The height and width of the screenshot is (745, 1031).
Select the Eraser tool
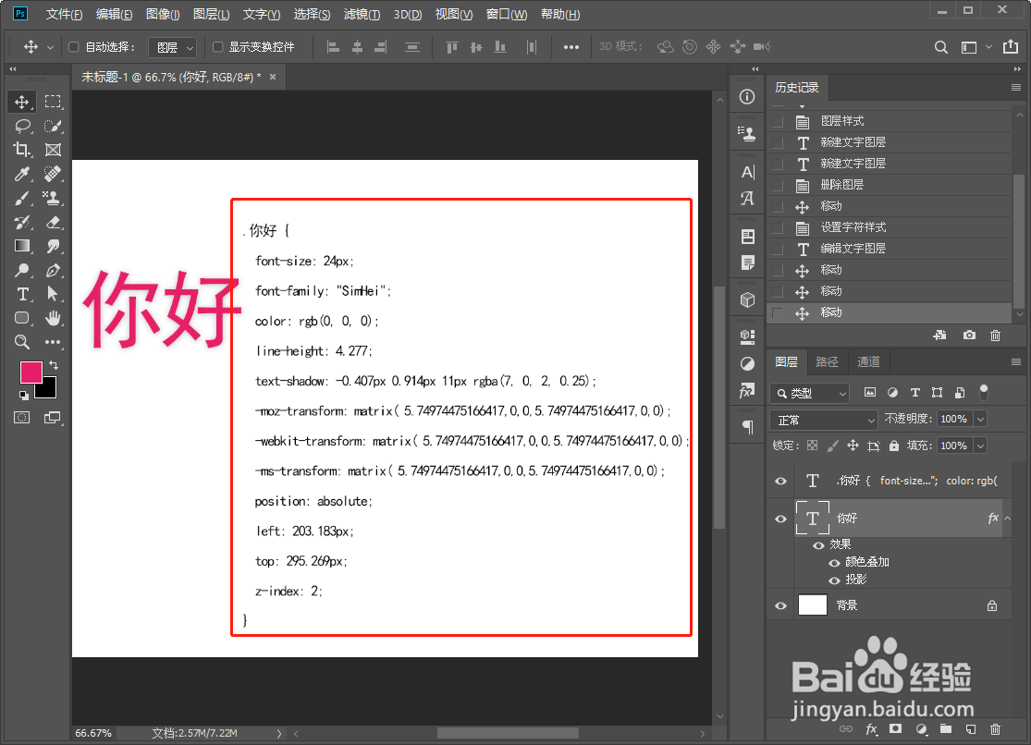53,222
